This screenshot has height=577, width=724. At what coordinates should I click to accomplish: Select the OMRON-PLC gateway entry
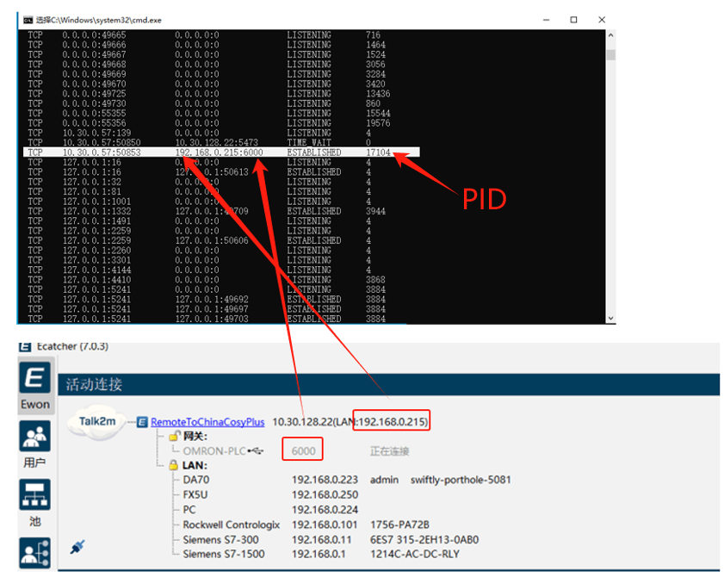tap(214, 451)
